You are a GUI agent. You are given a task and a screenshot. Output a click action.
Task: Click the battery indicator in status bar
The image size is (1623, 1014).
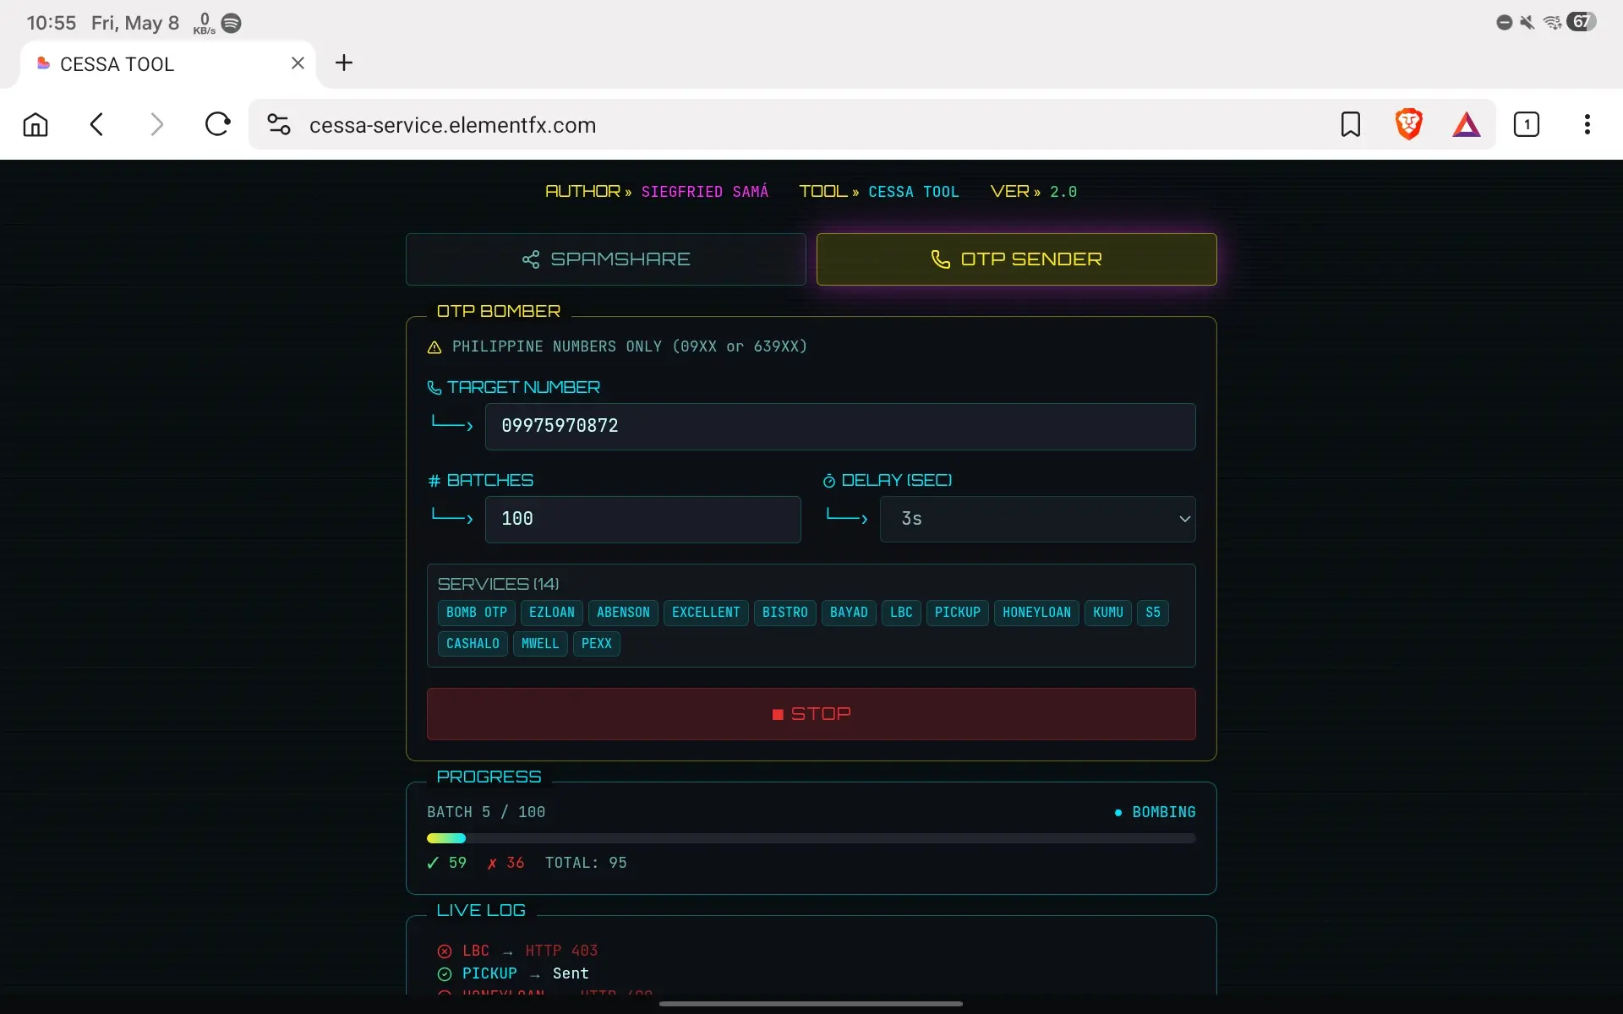point(1581,22)
